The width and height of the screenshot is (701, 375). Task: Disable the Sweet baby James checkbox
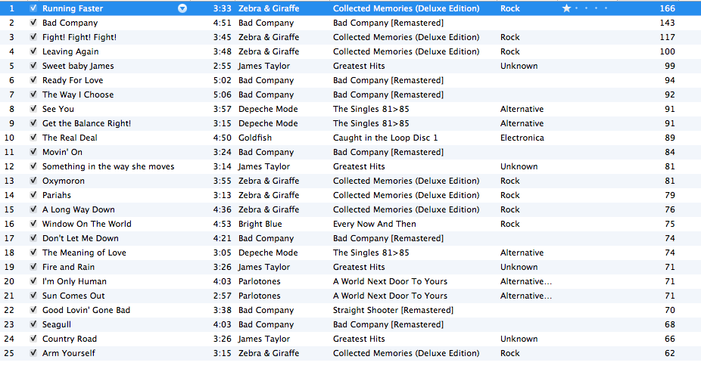pyautogui.click(x=33, y=66)
